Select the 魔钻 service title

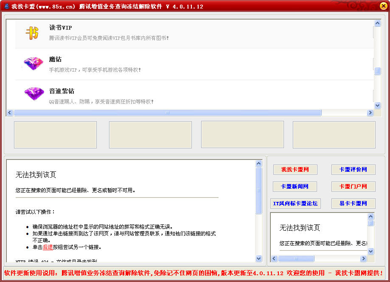click(x=55, y=59)
